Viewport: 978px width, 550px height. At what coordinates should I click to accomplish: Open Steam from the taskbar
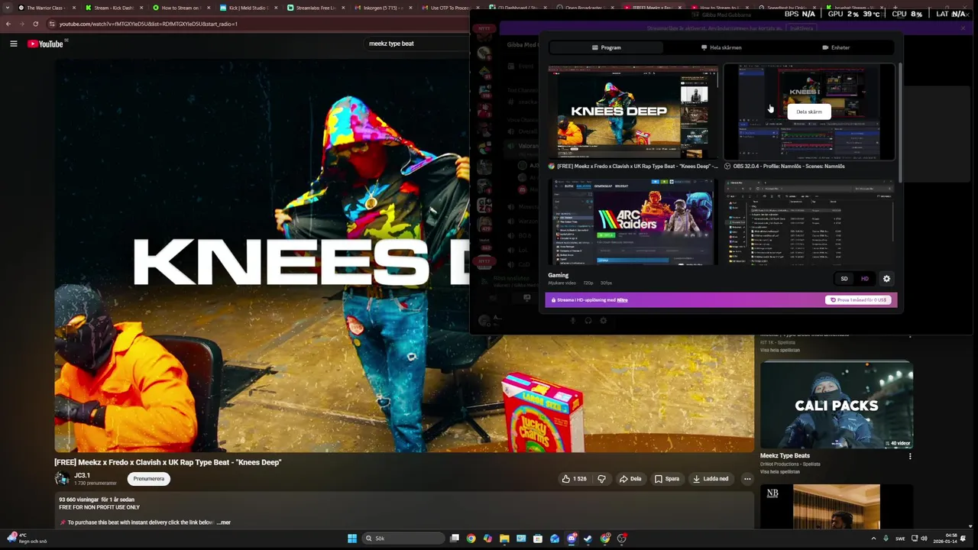(x=588, y=539)
